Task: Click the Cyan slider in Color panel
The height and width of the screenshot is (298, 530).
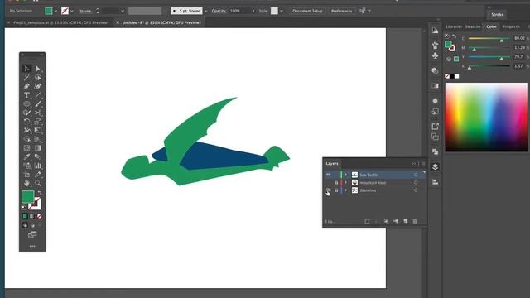Action: [489, 39]
